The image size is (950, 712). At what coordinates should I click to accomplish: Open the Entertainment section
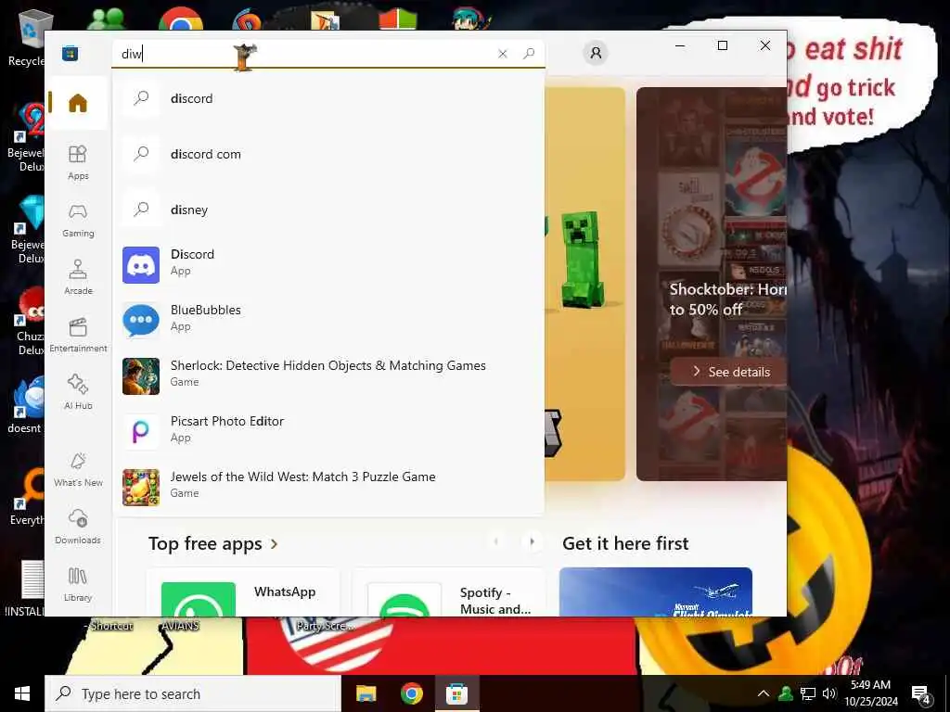78,335
